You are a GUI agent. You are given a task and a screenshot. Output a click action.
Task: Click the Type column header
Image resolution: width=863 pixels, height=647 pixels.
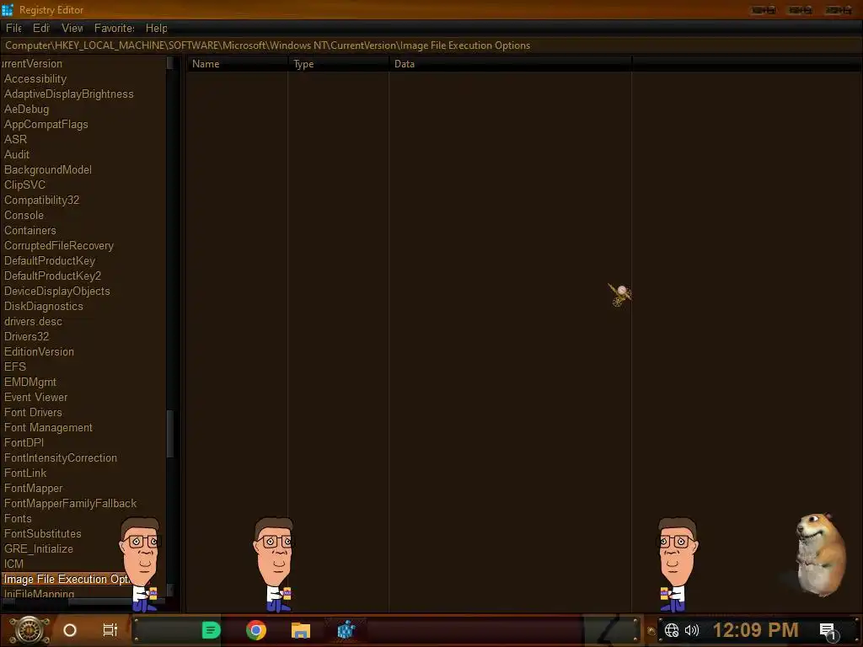point(338,64)
